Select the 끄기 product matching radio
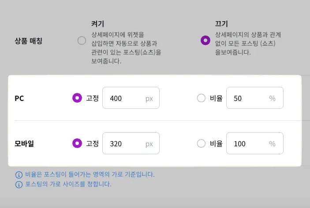 [x=205, y=41]
